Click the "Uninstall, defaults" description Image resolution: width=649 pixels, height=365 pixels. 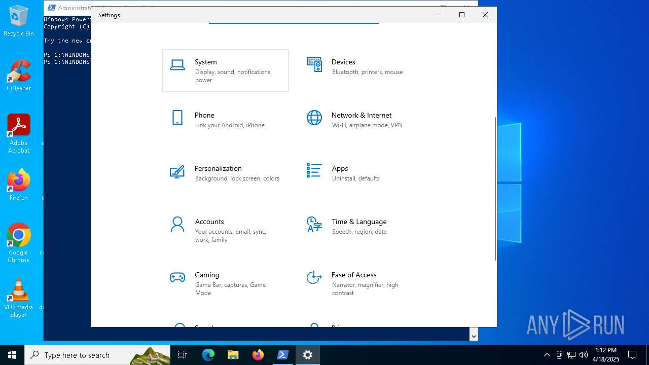(x=356, y=178)
